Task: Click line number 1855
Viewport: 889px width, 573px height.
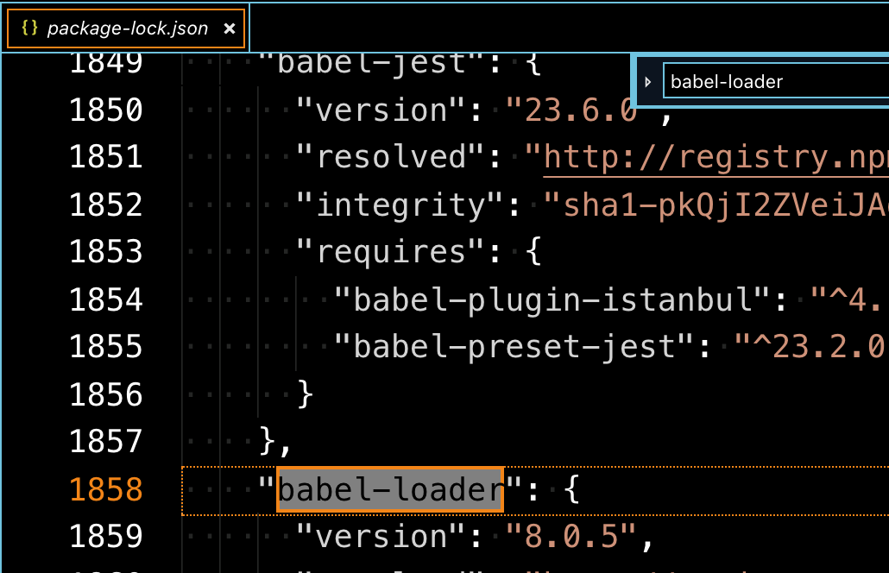Action: (106, 346)
